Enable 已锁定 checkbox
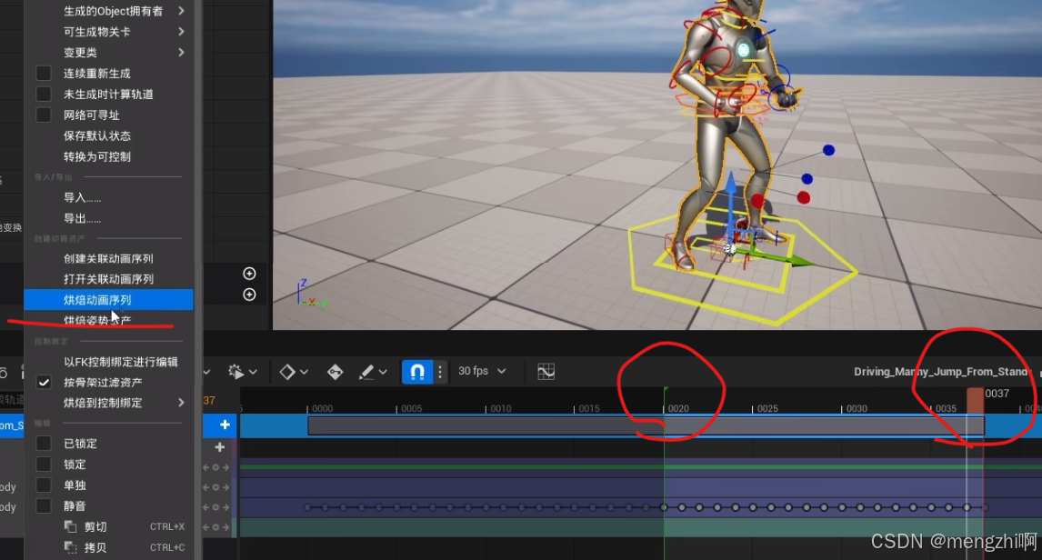This screenshot has width=1042, height=560. click(x=44, y=443)
